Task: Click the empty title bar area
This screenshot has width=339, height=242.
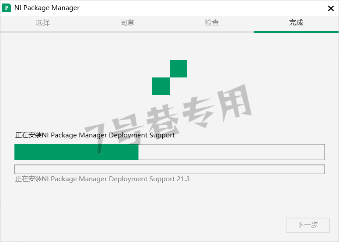Action: (197, 8)
